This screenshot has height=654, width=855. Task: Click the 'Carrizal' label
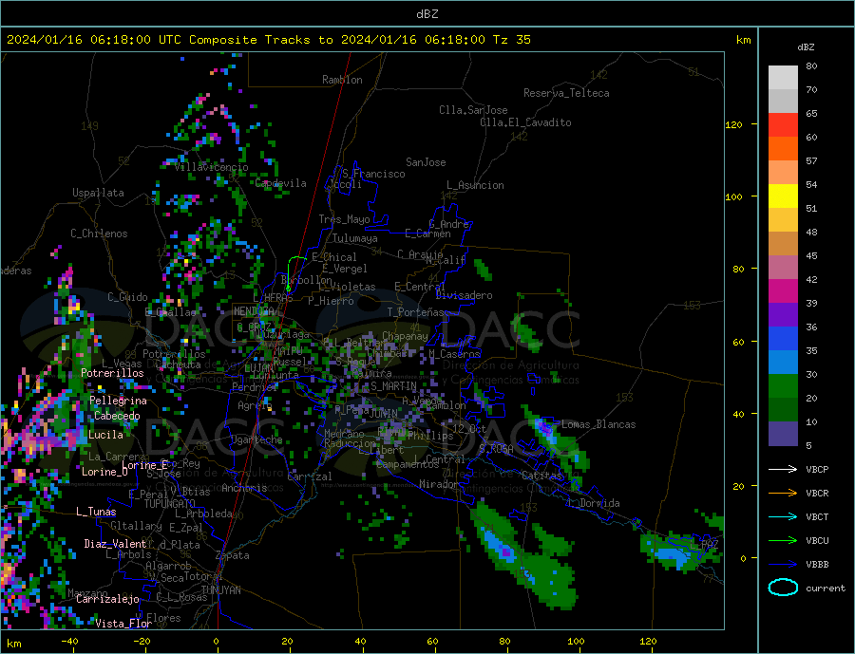[310, 476]
